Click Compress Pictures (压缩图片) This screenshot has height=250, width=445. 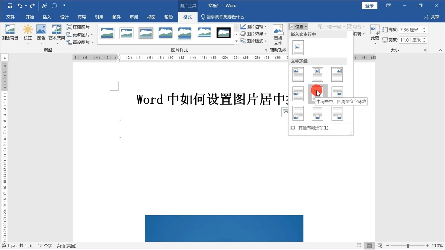coord(78,27)
